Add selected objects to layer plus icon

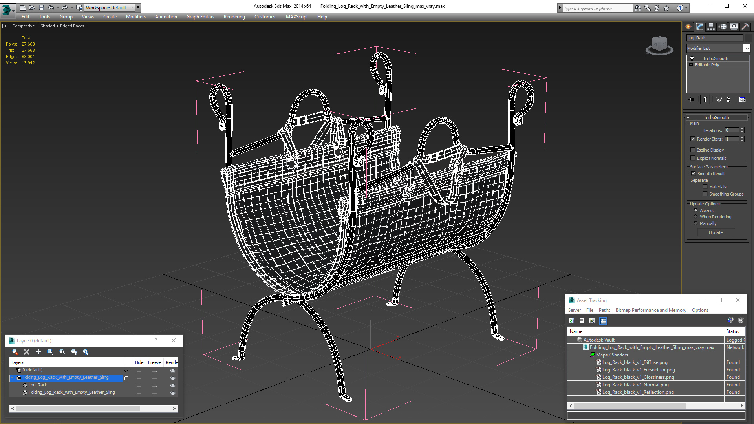38,352
